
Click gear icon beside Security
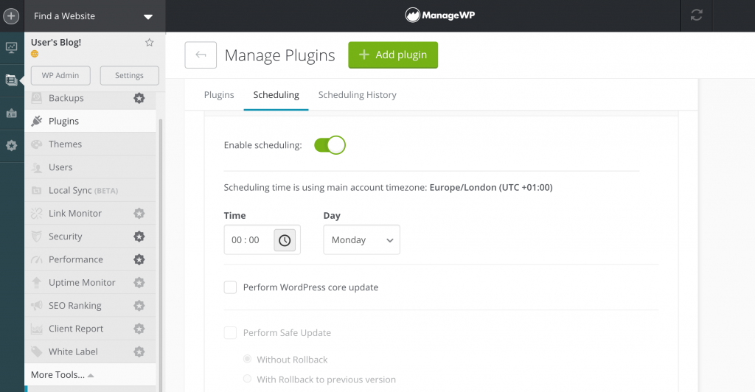click(139, 237)
